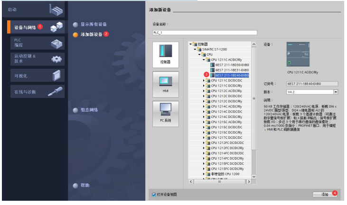
Task: Click the 启动 header item
Action: point(33,9)
